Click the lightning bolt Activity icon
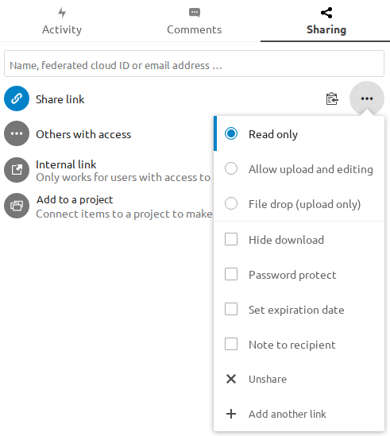 coord(62,13)
